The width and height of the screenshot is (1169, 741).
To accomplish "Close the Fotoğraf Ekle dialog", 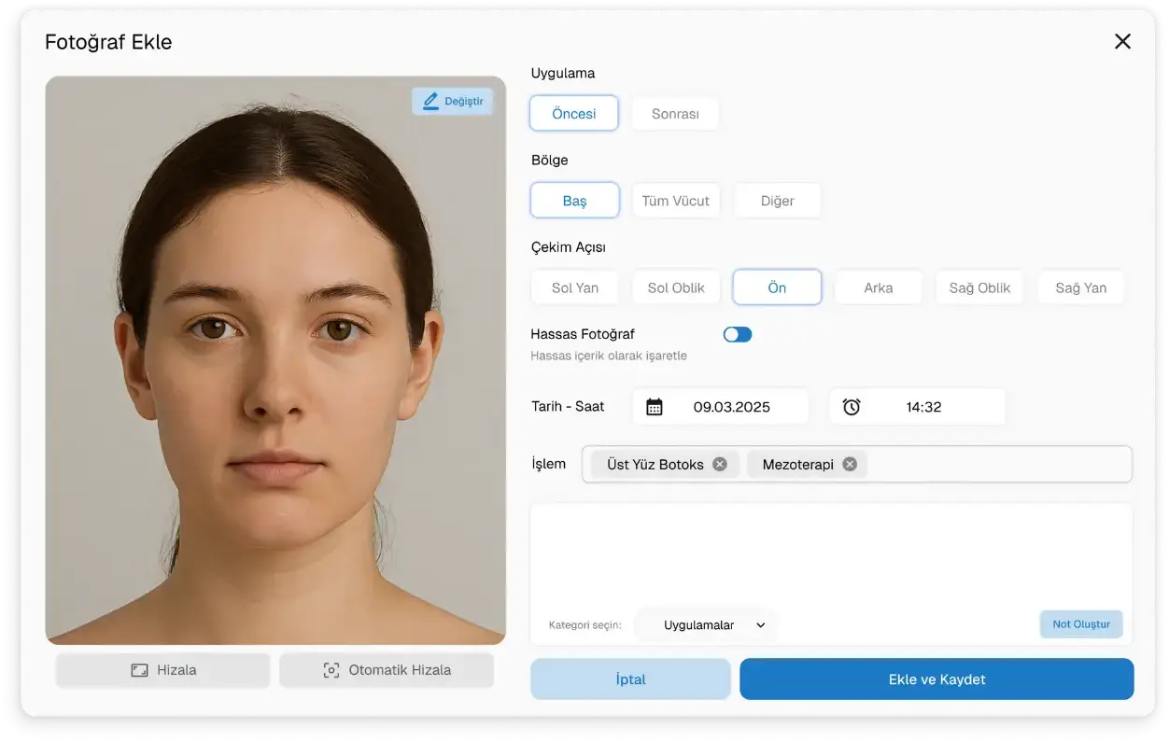I will 1122,41.
